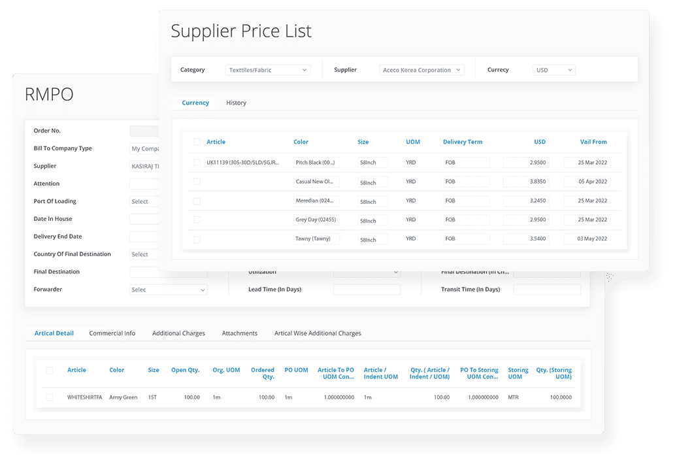This screenshot has width=673, height=468.
Task: Click the Transit Time (In Days) field
Action: [x=547, y=290]
